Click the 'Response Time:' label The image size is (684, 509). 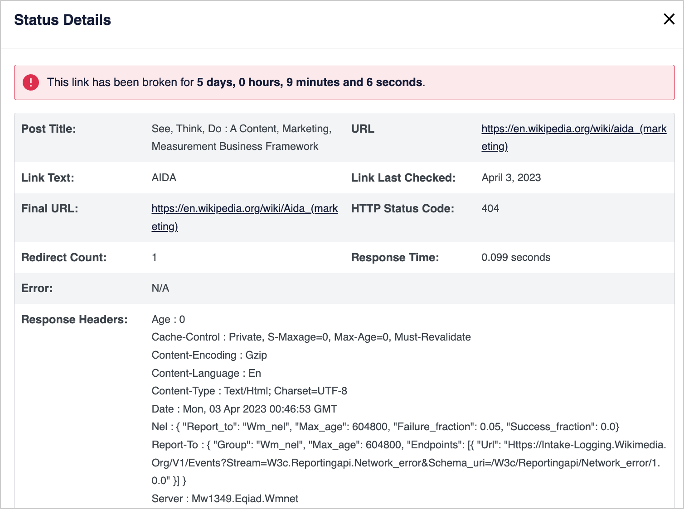[x=395, y=258]
